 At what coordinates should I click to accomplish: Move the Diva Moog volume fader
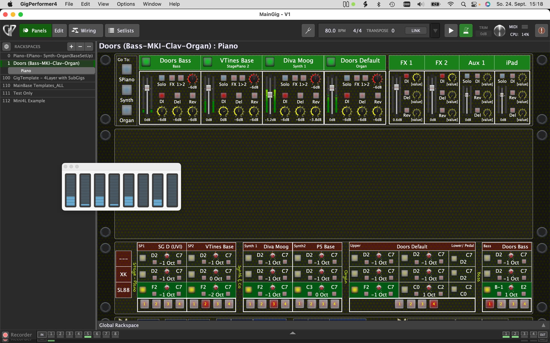[x=270, y=95]
